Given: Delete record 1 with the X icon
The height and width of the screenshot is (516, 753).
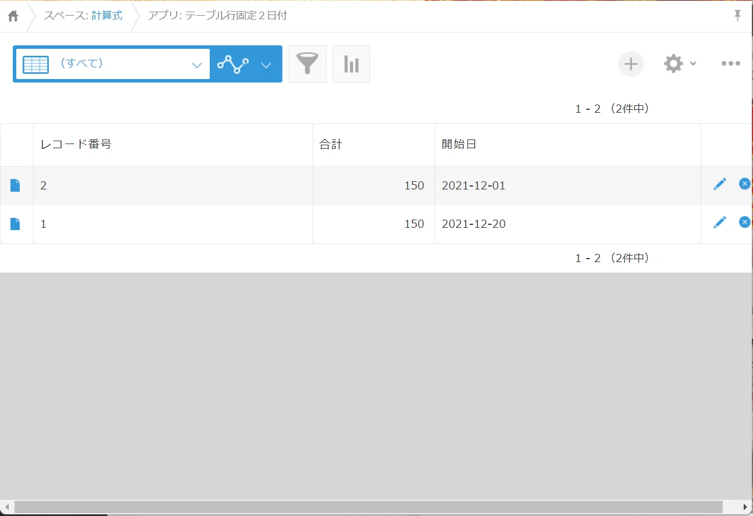Looking at the screenshot, I should pyautogui.click(x=744, y=221).
